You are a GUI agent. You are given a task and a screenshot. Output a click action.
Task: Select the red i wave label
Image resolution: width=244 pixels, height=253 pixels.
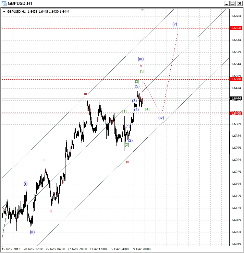click(44, 160)
